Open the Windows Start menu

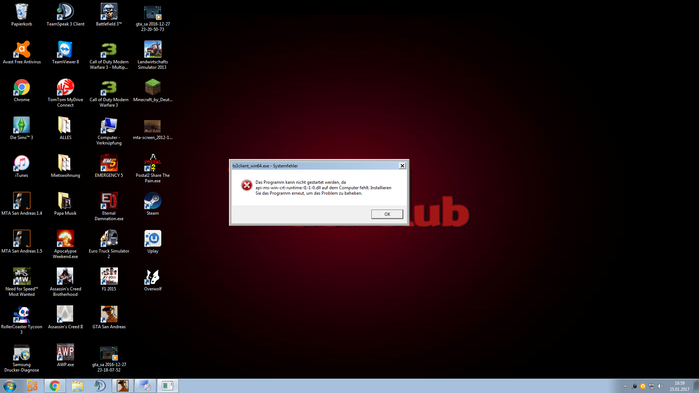click(10, 386)
